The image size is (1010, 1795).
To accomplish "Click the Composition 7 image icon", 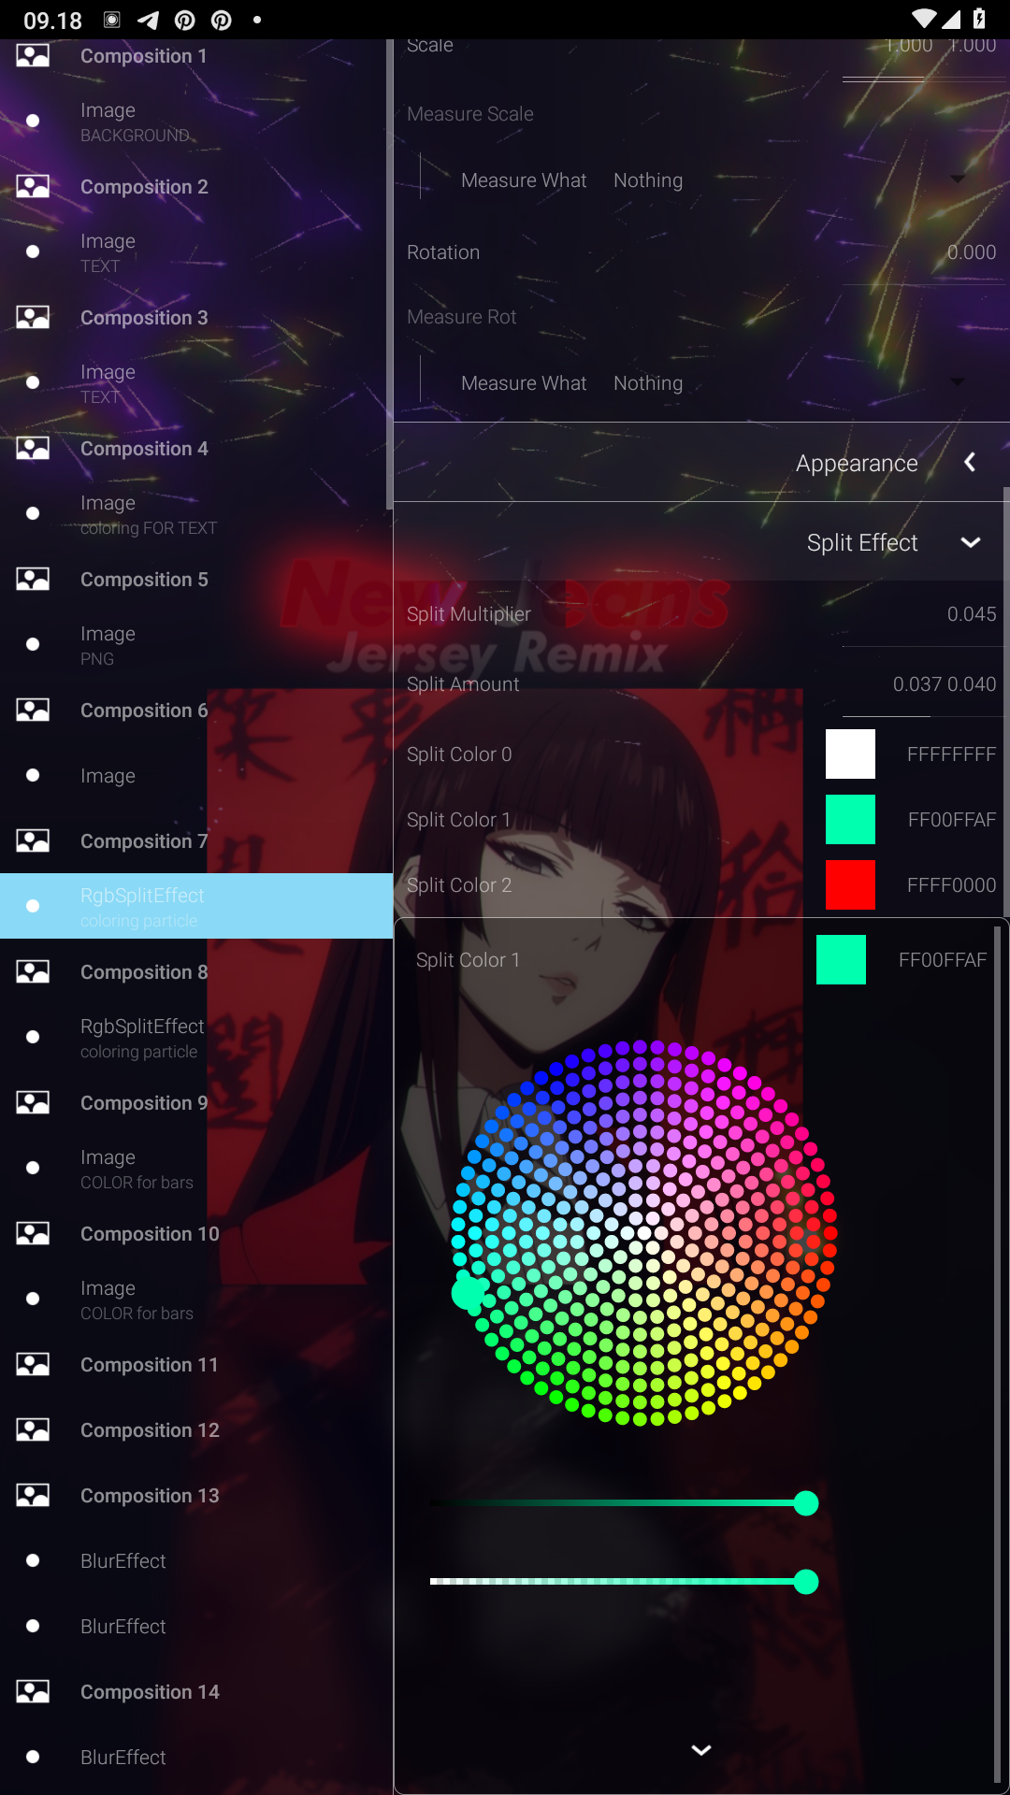I will pyautogui.click(x=33, y=841).
